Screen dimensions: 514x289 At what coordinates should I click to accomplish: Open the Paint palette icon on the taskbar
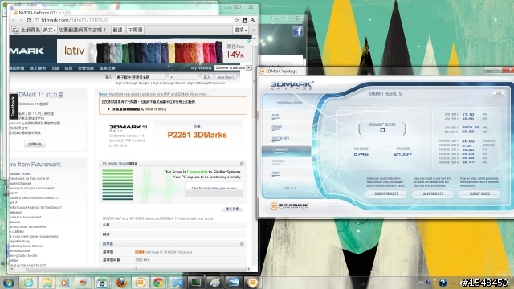point(215,283)
